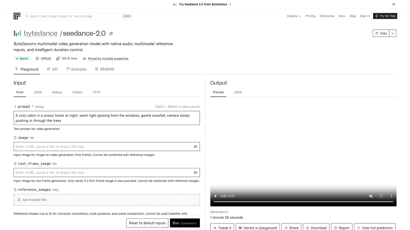Image resolution: width=410 pixels, height=230 pixels.
Task: Download the generated video
Action: [316, 228]
